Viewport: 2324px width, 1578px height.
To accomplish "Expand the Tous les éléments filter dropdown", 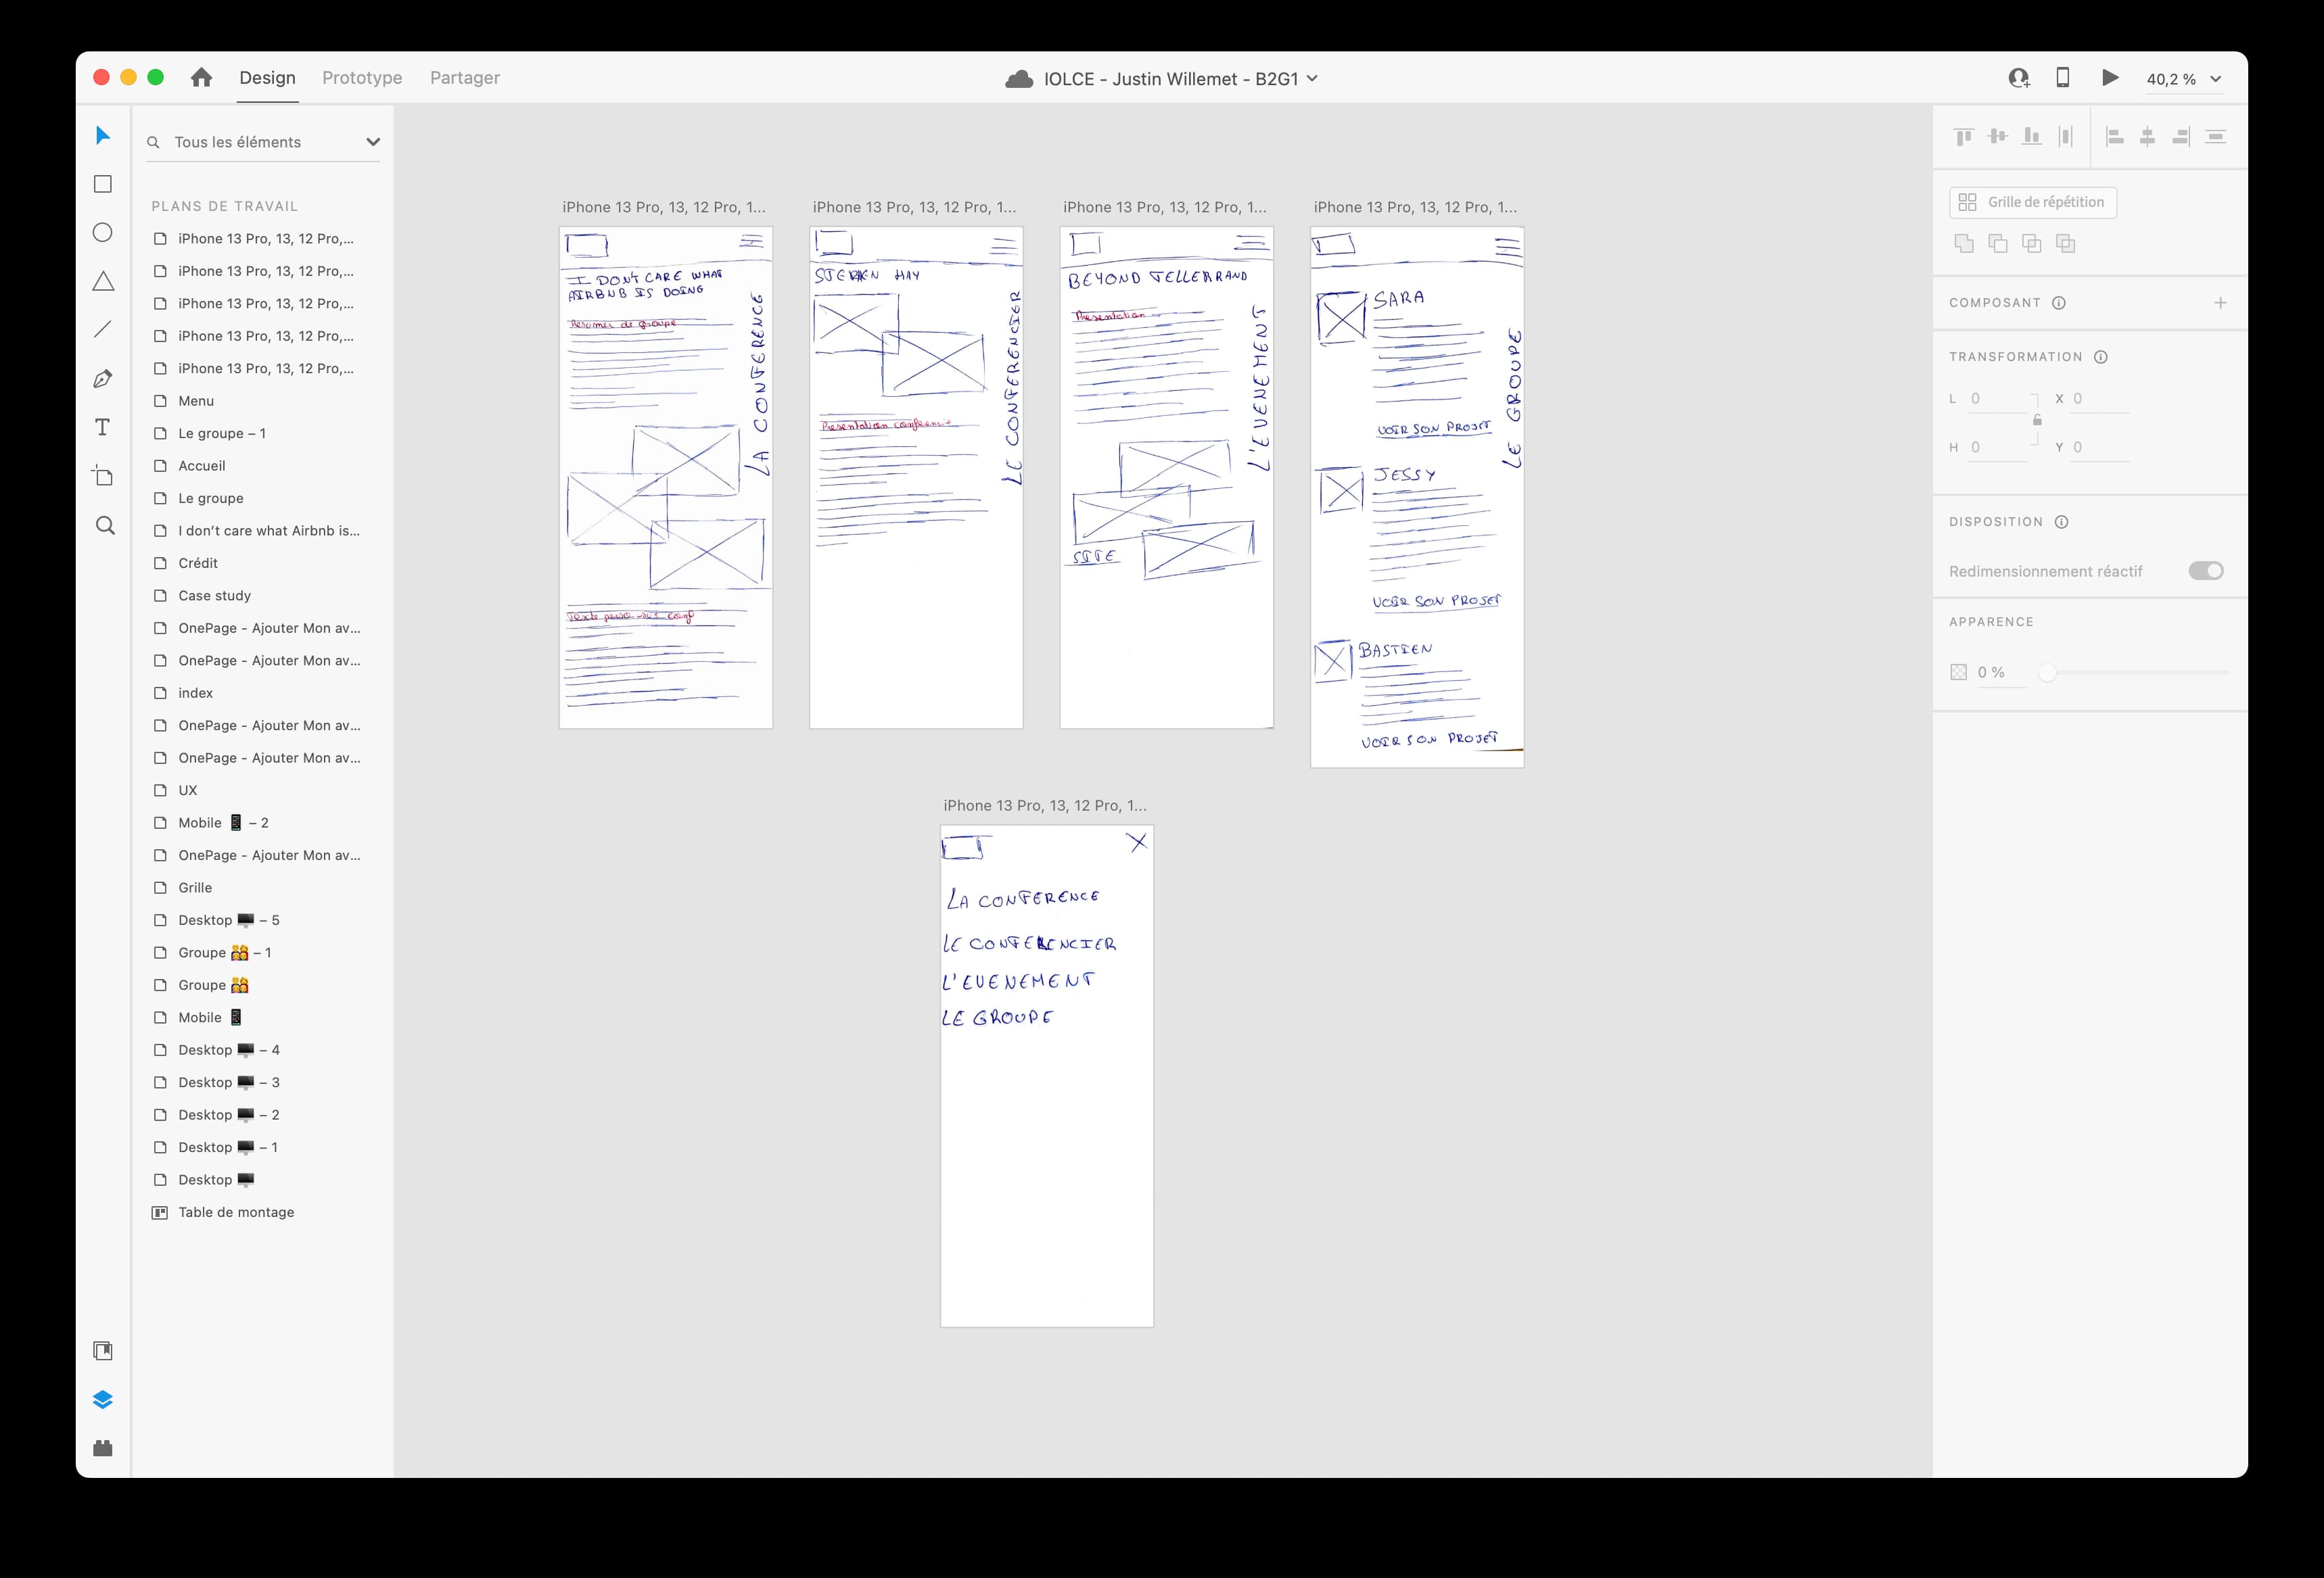I will tap(373, 142).
